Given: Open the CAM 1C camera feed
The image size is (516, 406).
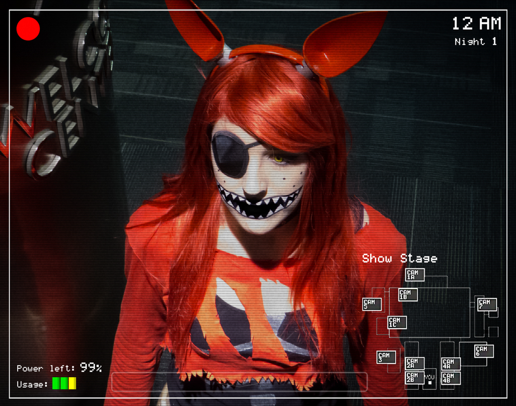Looking at the screenshot, I should tap(397, 322).
